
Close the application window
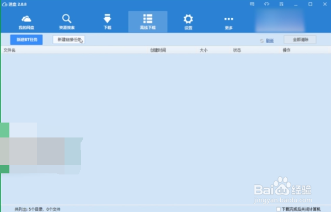325,4
